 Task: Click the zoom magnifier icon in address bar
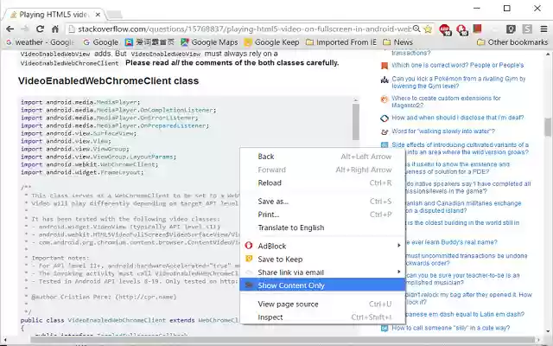click(x=416, y=29)
